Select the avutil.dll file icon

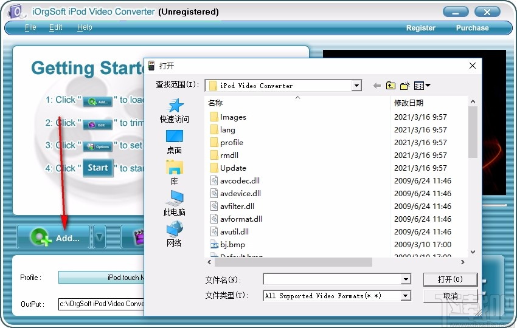pyautogui.click(x=214, y=231)
